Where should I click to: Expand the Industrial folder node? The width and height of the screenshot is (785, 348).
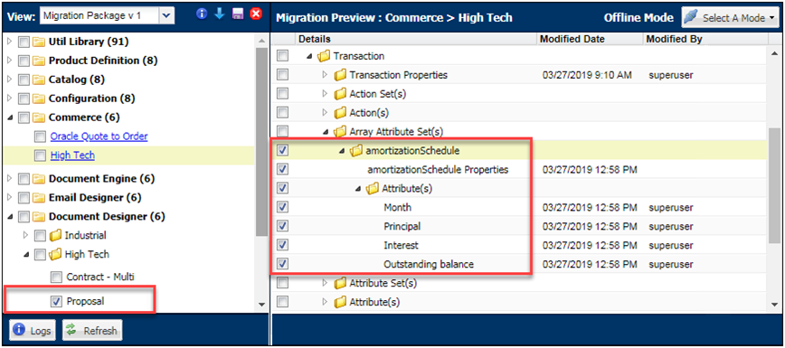(26, 235)
